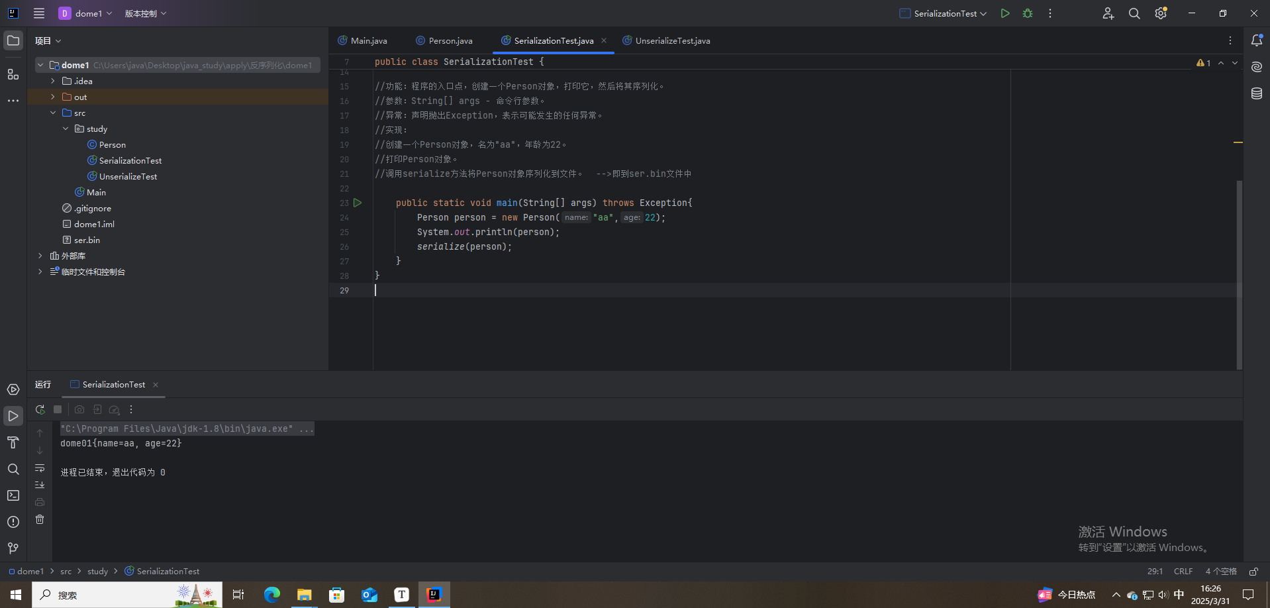Select ser.bin file in project tree
1270x608 pixels.
[x=81, y=240]
